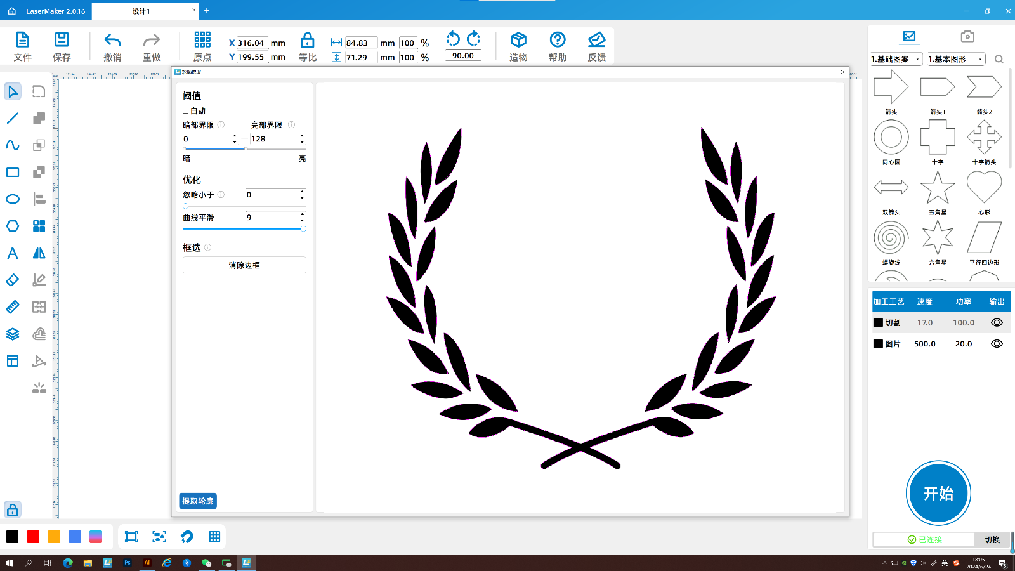Click the 提取轮廓 button
The image size is (1015, 571).
(x=198, y=501)
